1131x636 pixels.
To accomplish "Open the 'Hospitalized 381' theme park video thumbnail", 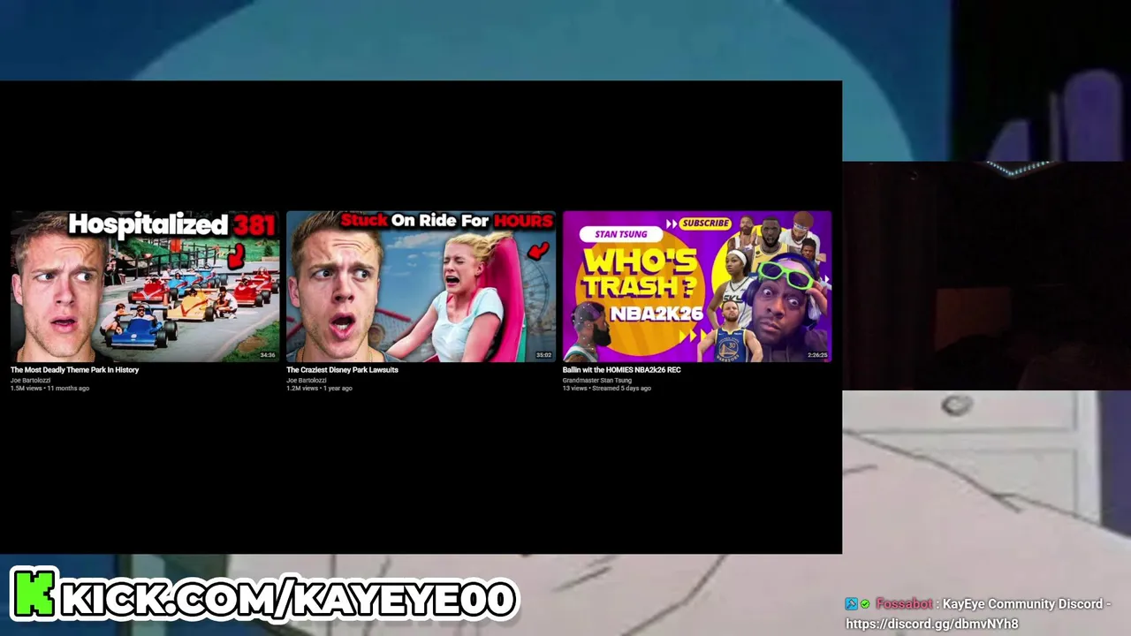I will tap(145, 286).
